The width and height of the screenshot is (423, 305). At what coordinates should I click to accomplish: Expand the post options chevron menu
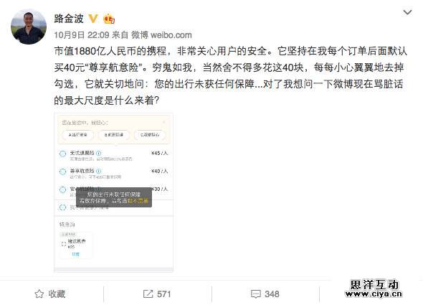[x=407, y=12]
